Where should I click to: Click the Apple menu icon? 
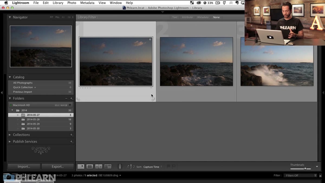[x=6, y=3]
